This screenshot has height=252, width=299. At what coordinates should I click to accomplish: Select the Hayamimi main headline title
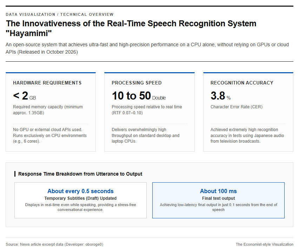coord(131,28)
